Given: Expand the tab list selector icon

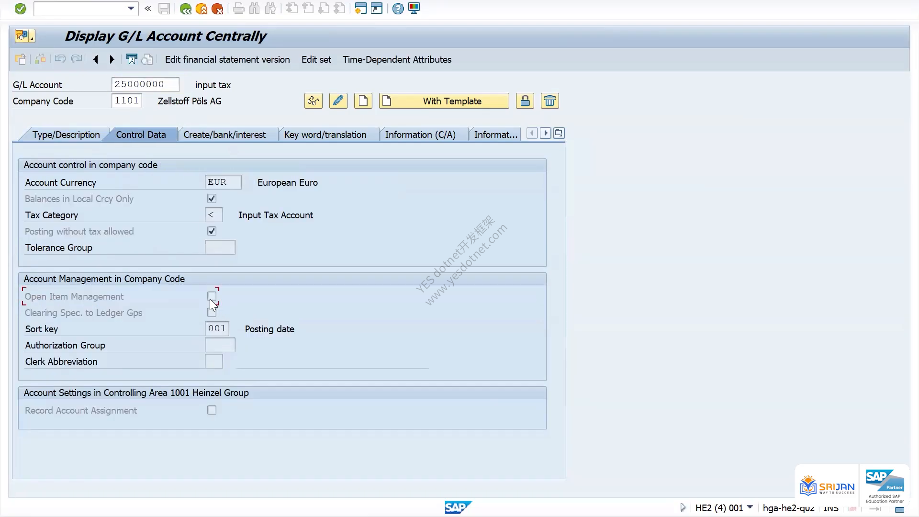Looking at the screenshot, I should click(x=559, y=133).
